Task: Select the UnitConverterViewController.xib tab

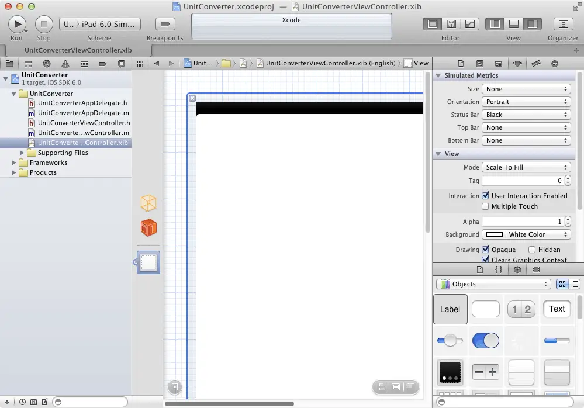Action: pos(77,50)
